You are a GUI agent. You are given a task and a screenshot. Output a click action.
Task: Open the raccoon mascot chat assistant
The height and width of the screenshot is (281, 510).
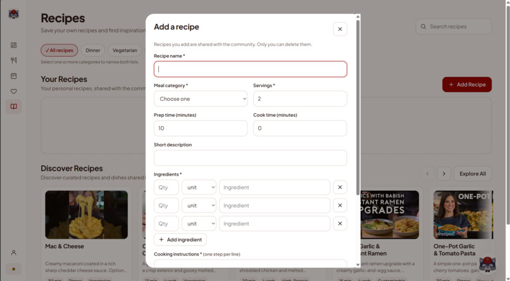[x=488, y=265]
